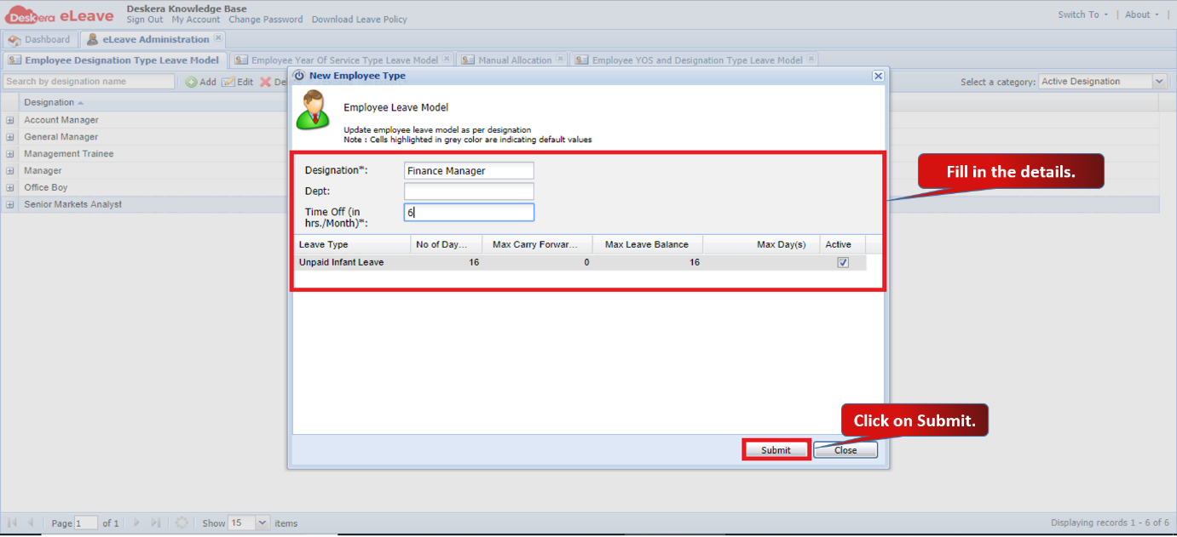
Task: Click the Time Off hours input field
Action: pos(469,213)
